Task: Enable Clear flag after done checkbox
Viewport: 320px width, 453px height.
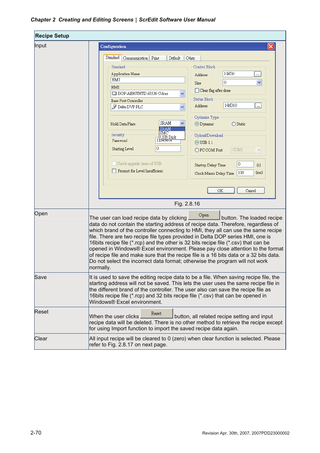Action: pos(197,91)
